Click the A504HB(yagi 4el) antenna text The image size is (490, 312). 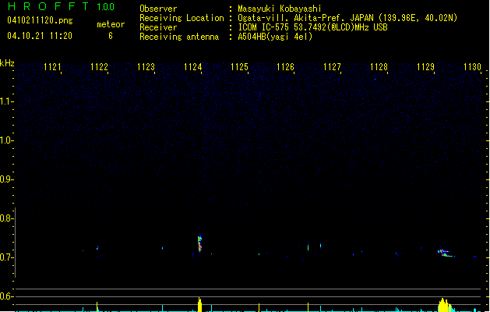coord(275,37)
